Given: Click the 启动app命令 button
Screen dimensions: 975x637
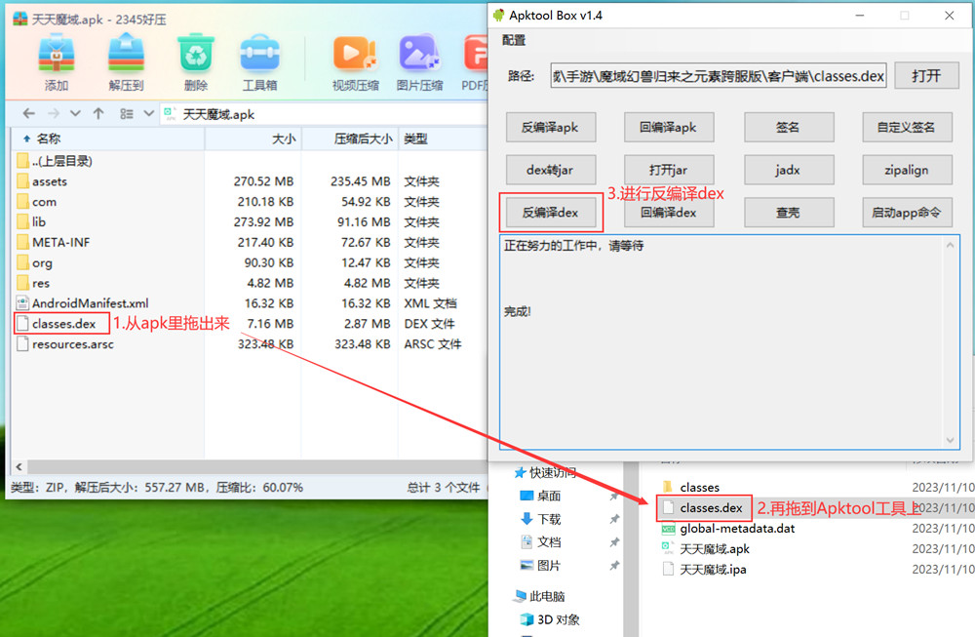Looking at the screenshot, I should click(907, 213).
